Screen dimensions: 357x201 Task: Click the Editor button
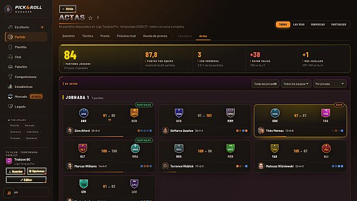26,180
